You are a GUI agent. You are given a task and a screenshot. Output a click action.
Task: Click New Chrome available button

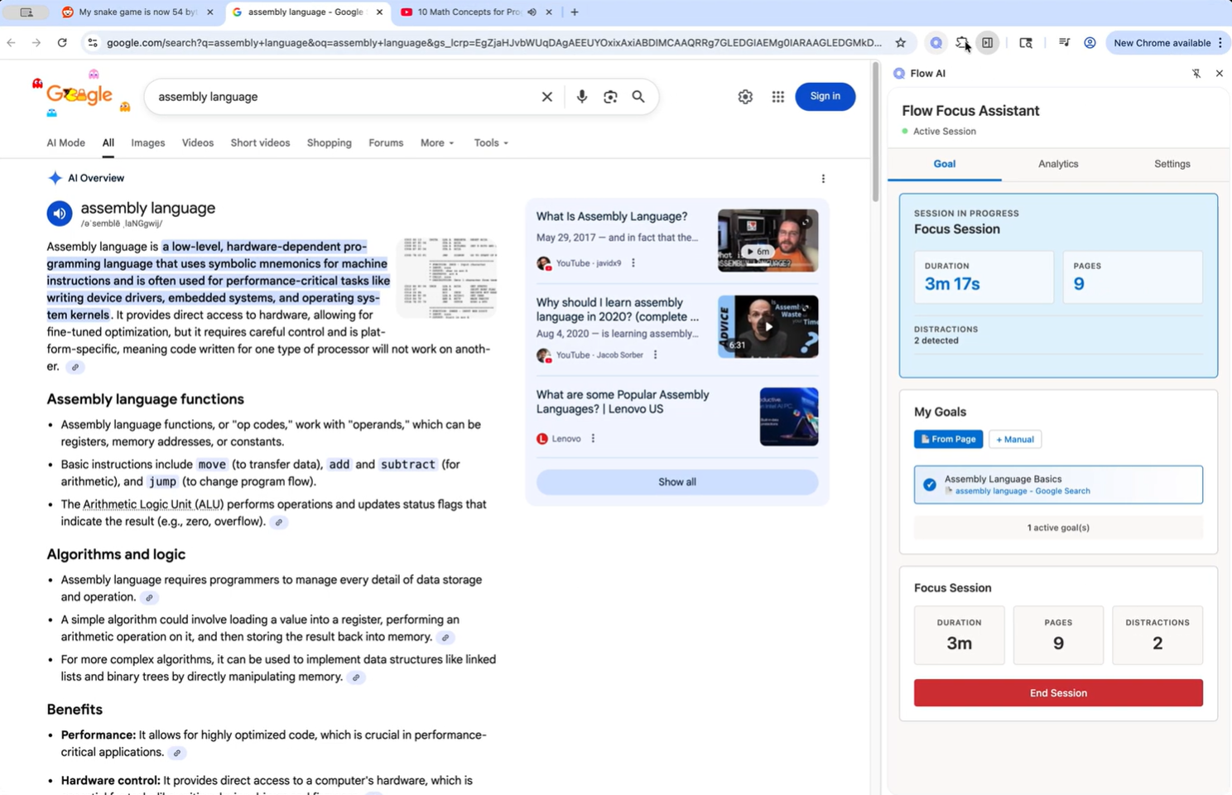(x=1162, y=43)
